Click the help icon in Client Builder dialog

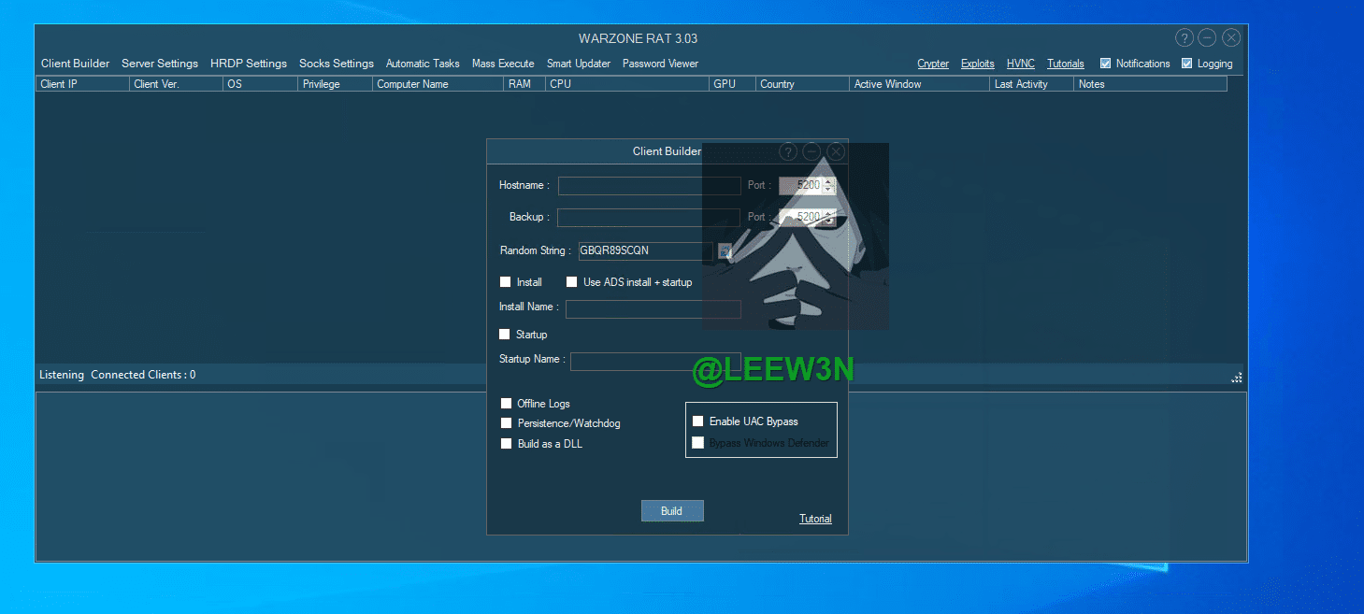(787, 151)
